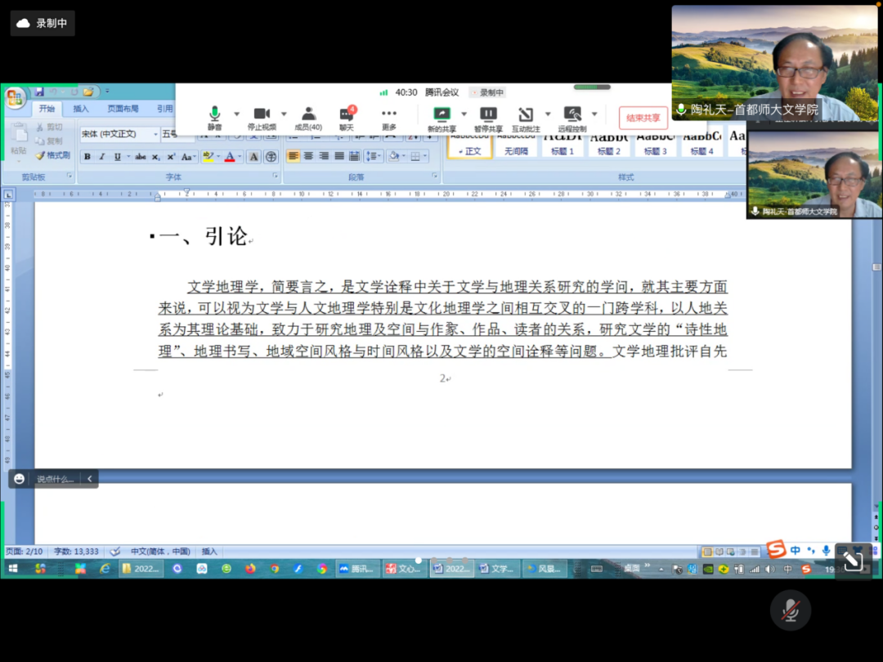883x662 pixels.
Task: Click the text highlight color marker
Action: pyautogui.click(x=208, y=157)
